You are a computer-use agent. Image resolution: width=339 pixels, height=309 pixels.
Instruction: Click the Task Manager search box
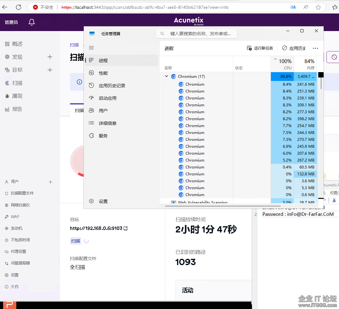coord(196,34)
